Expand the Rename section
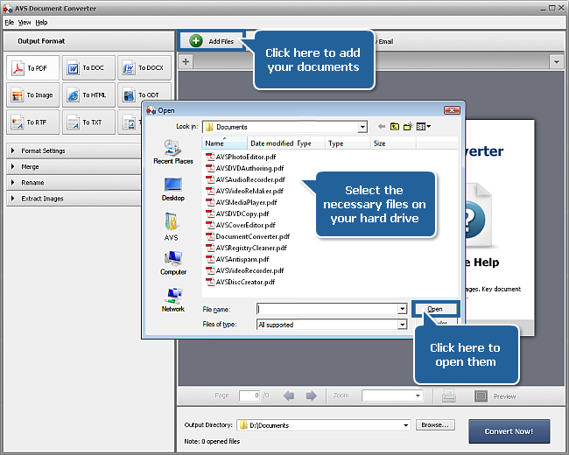Image resolution: width=569 pixels, height=455 pixels. (74, 183)
